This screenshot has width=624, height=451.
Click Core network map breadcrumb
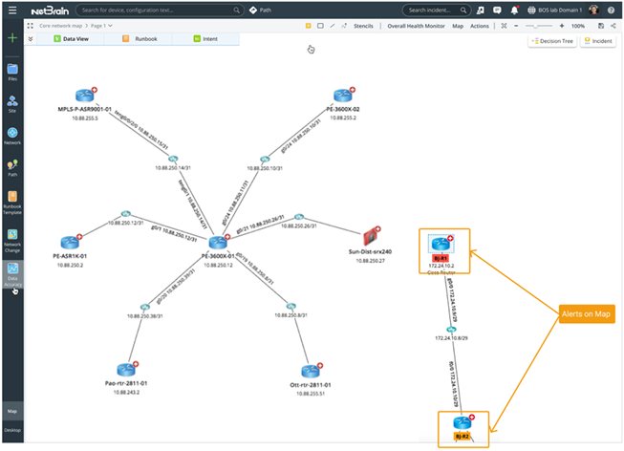[60, 26]
